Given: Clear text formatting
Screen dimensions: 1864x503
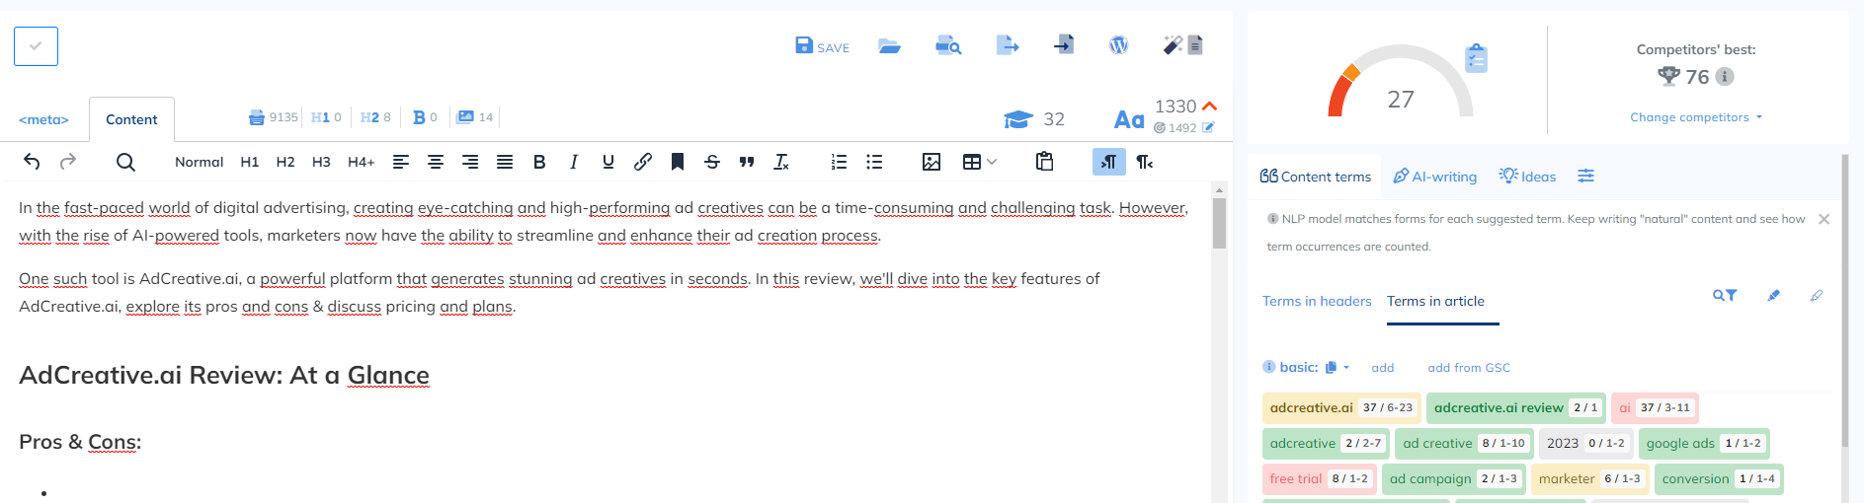Looking at the screenshot, I should pos(781,162).
